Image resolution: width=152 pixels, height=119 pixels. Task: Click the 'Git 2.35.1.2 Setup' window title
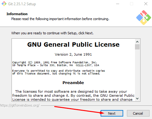tap(22, 4)
